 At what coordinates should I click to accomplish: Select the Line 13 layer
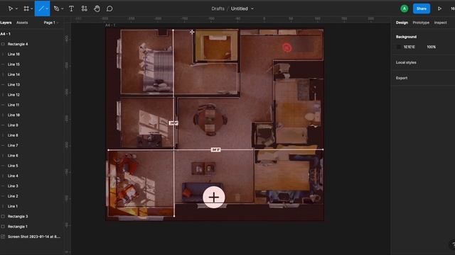click(x=14, y=84)
